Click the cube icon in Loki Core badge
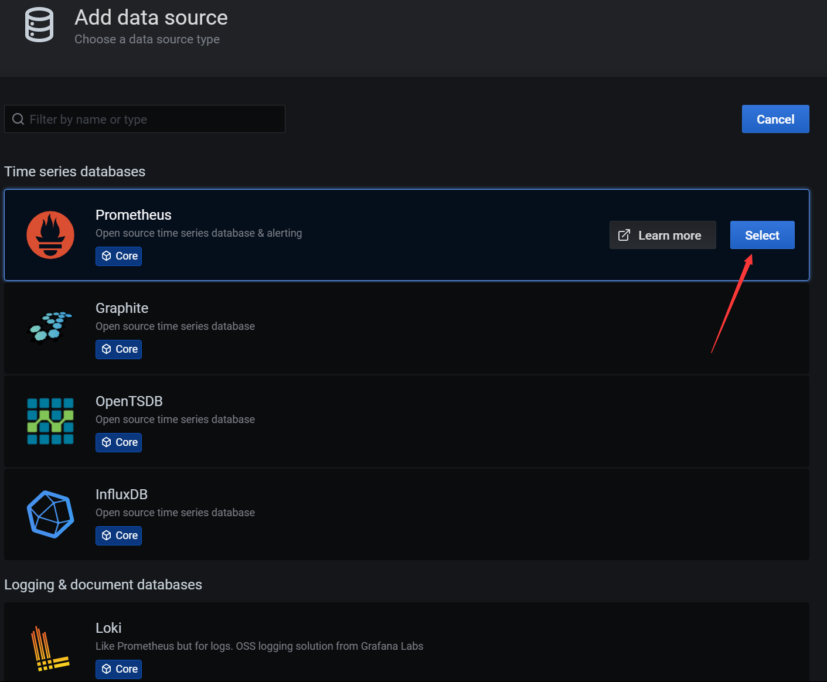827x682 pixels. click(x=107, y=669)
